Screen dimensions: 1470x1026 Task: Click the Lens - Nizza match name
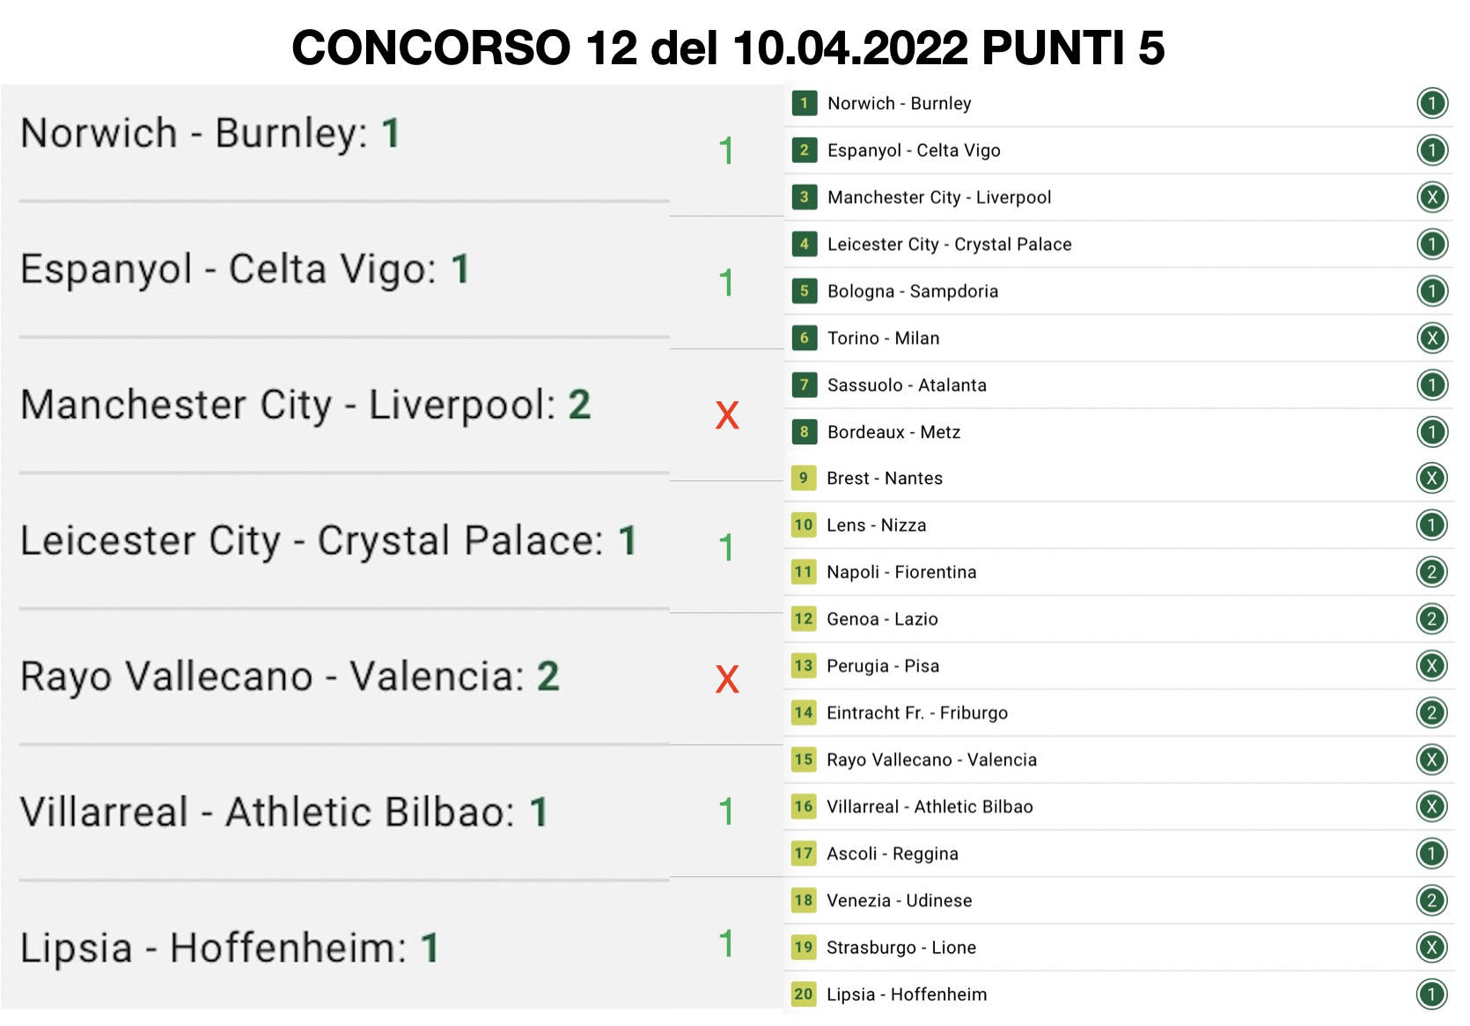tap(876, 525)
